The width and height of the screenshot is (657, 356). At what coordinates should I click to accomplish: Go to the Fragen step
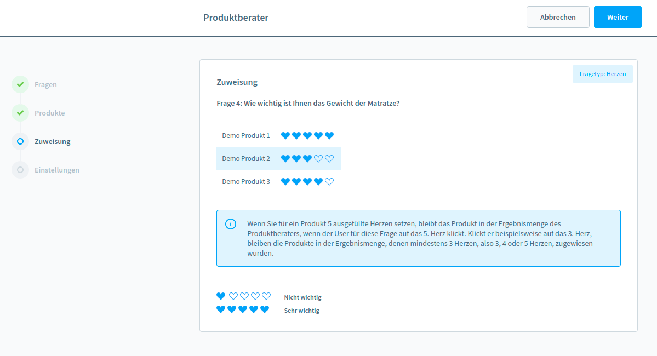coord(45,85)
